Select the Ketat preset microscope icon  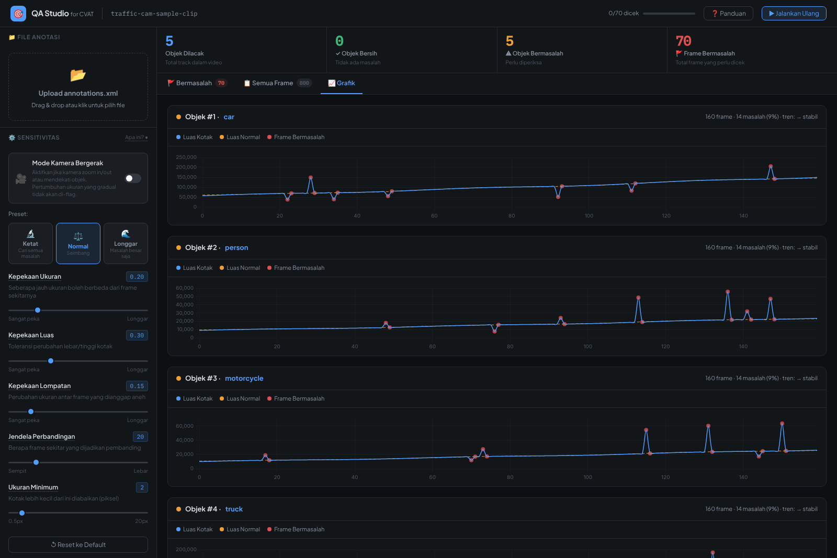click(x=30, y=234)
